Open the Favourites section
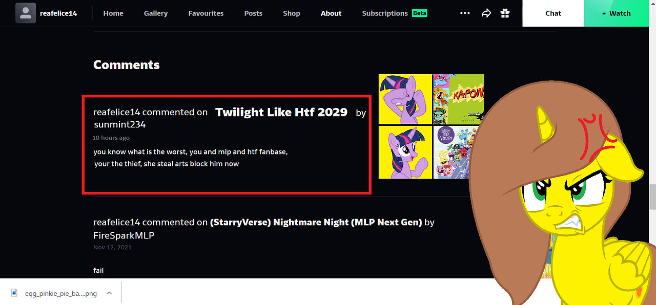 tap(206, 13)
